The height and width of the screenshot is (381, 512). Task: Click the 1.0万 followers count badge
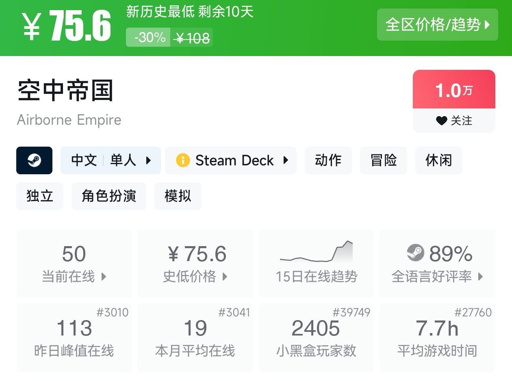(x=454, y=90)
